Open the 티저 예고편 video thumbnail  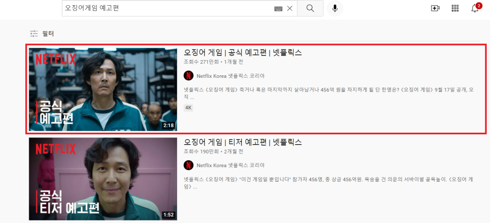coord(103,179)
